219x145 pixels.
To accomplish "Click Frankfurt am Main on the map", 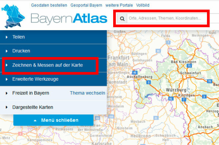I will pos(118,61).
